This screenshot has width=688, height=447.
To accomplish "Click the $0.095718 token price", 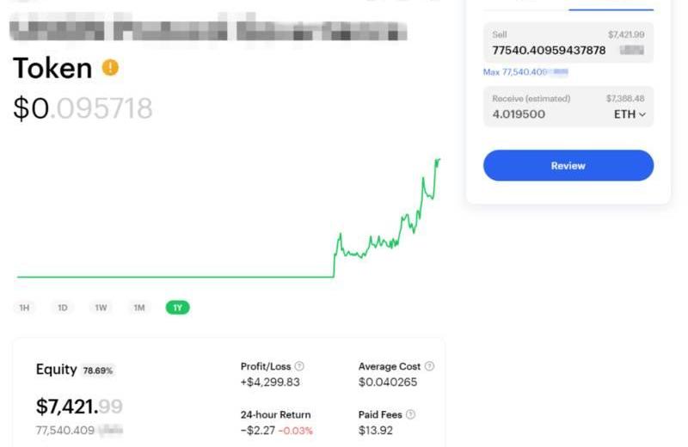I will (83, 108).
